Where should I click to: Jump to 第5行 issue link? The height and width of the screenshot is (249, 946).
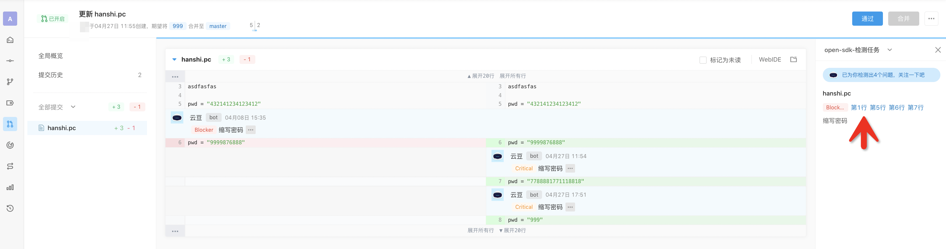pos(878,107)
